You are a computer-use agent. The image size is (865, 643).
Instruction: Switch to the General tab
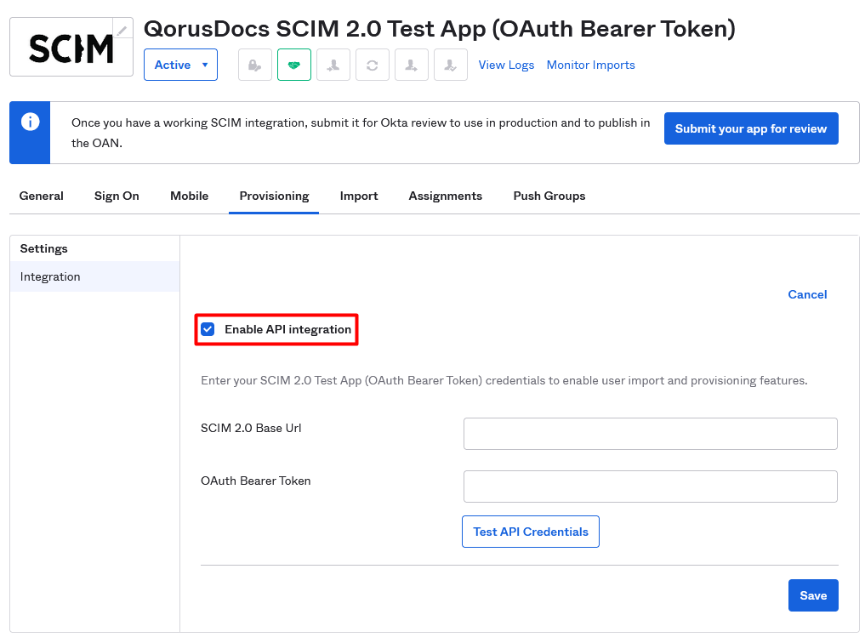tap(42, 196)
